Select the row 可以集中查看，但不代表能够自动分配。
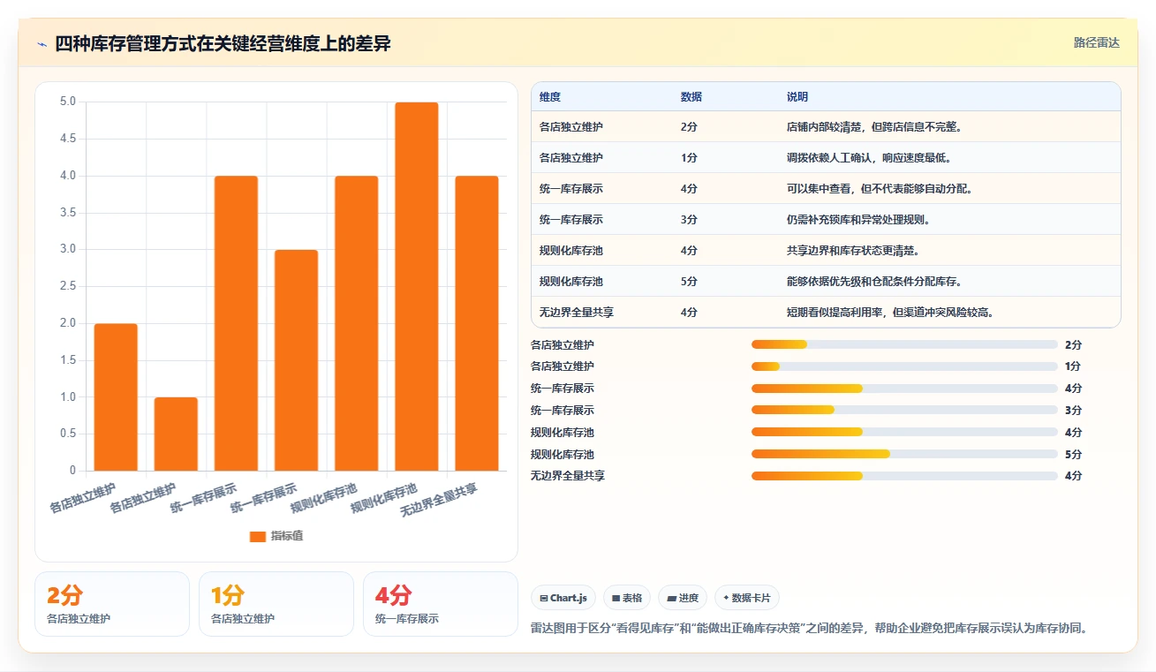Viewport: 1156px width, 672px height. tap(826, 189)
